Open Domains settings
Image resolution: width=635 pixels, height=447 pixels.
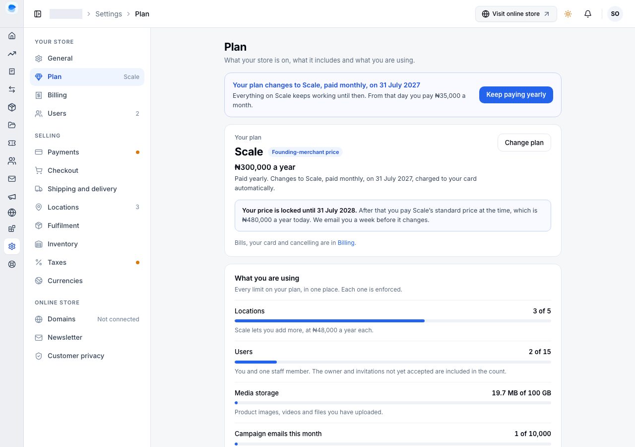pos(87,319)
